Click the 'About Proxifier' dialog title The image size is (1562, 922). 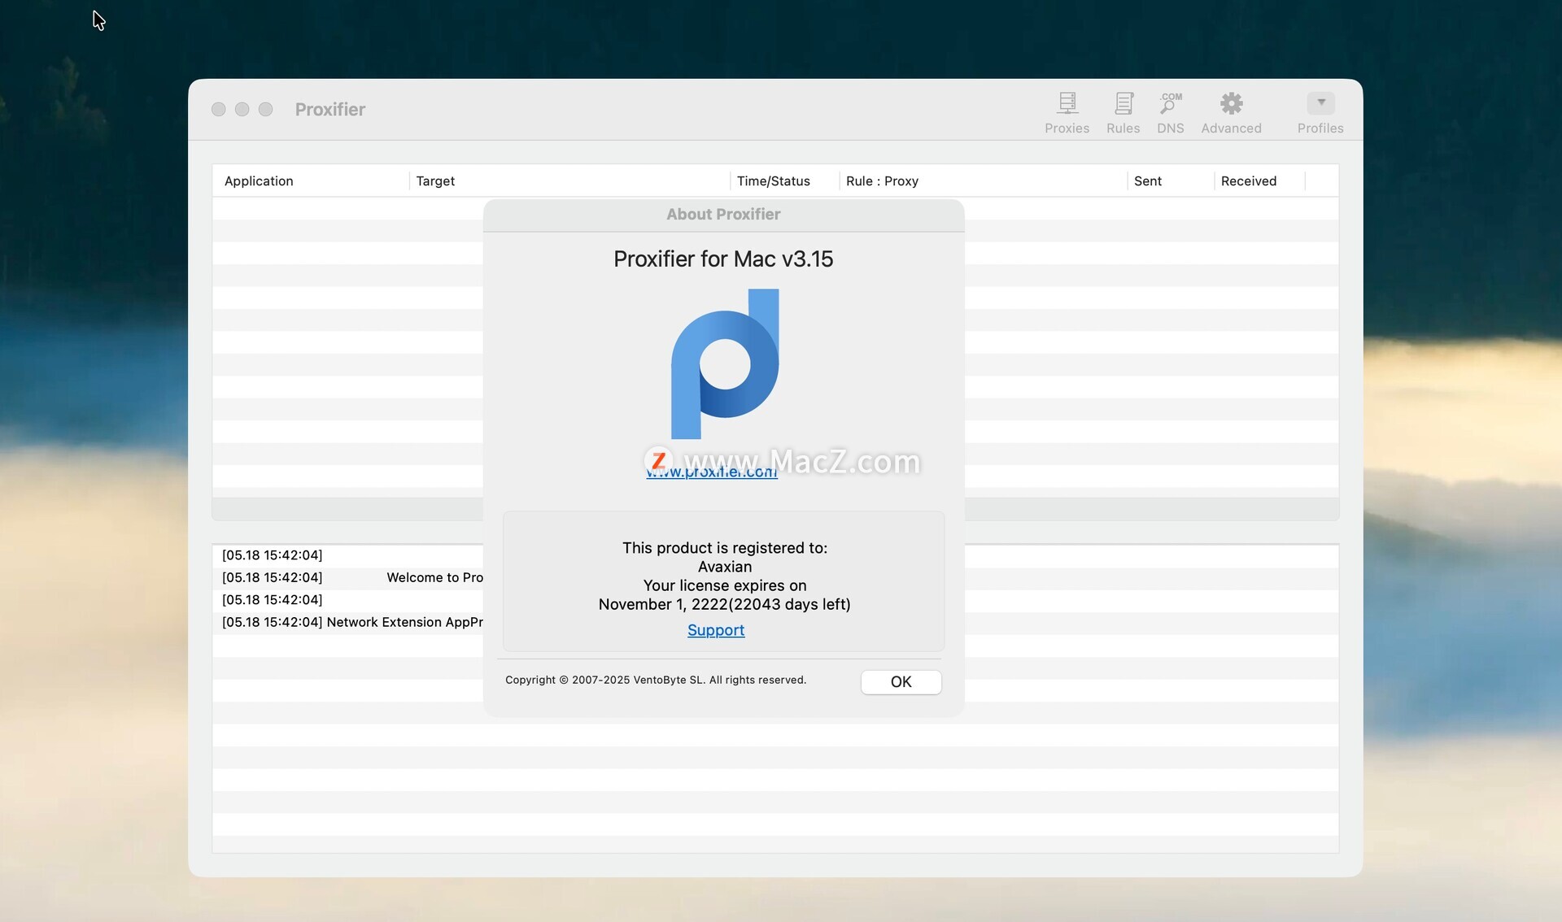click(x=723, y=214)
